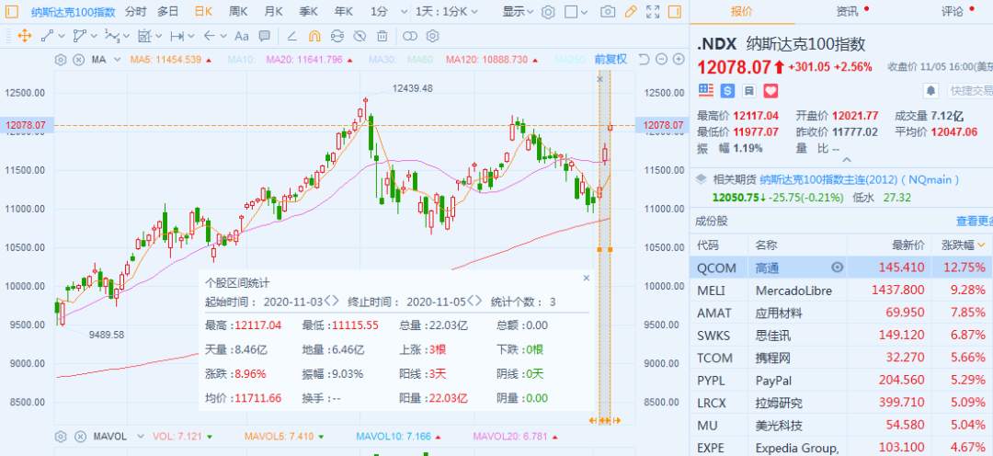The image size is (993, 456).
Task: Toggle the red heart favorite icon
Action: point(770,91)
